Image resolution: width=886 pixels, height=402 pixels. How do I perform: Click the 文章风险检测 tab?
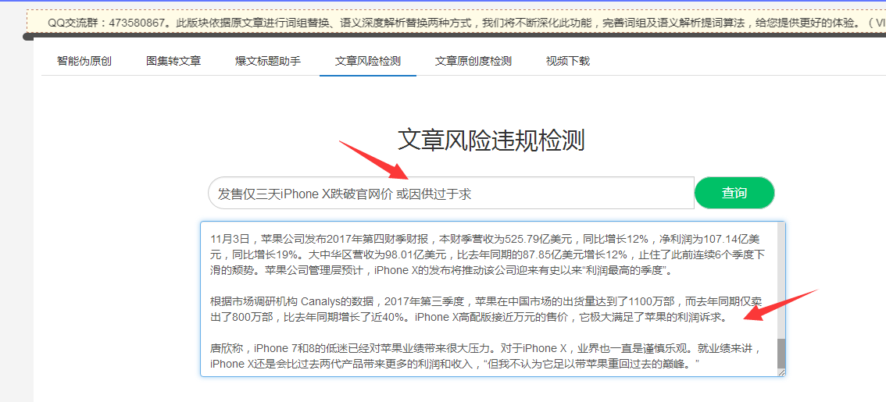pos(368,61)
